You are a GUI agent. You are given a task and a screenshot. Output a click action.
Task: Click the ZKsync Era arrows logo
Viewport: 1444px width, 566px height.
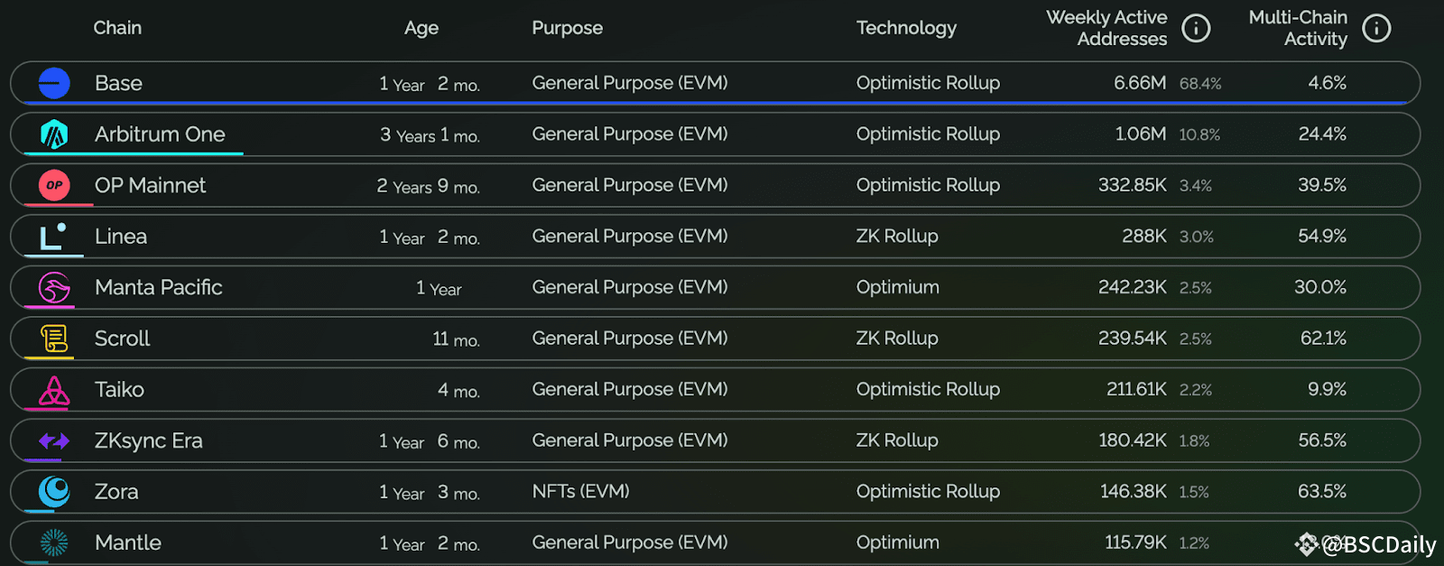tap(54, 441)
